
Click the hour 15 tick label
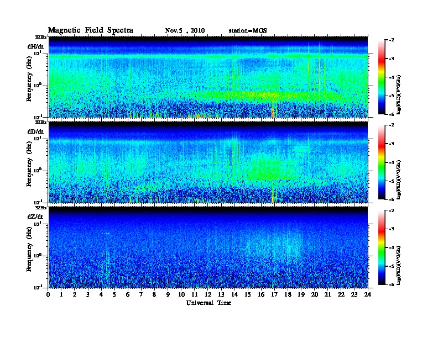(248, 294)
